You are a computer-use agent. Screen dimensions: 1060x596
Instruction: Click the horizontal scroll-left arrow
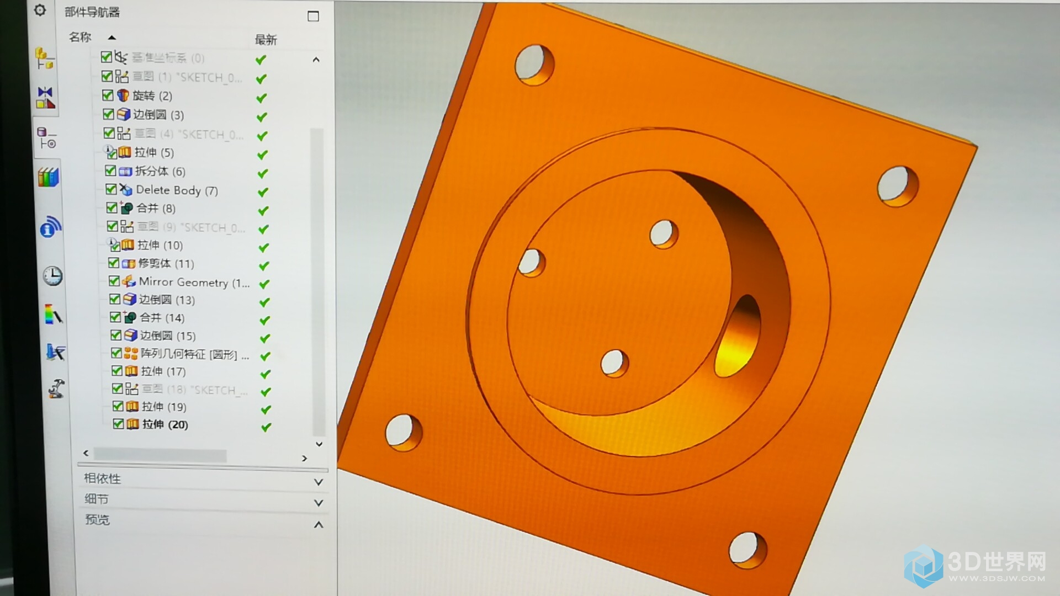(x=86, y=453)
